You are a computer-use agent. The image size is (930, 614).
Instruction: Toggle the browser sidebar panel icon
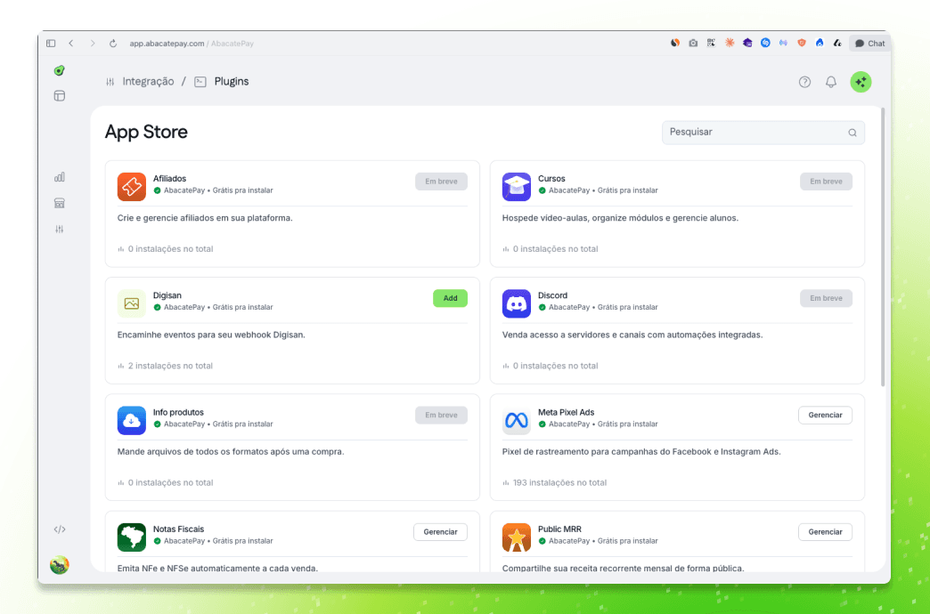(x=51, y=43)
